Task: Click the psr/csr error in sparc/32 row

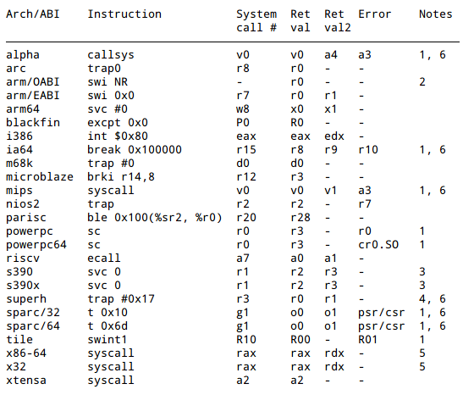Action: click(382, 313)
